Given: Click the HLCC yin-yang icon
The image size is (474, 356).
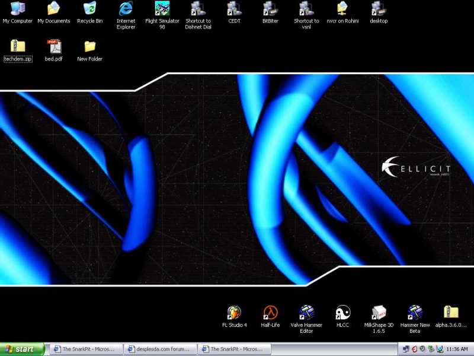Looking at the screenshot, I should click(342, 313).
